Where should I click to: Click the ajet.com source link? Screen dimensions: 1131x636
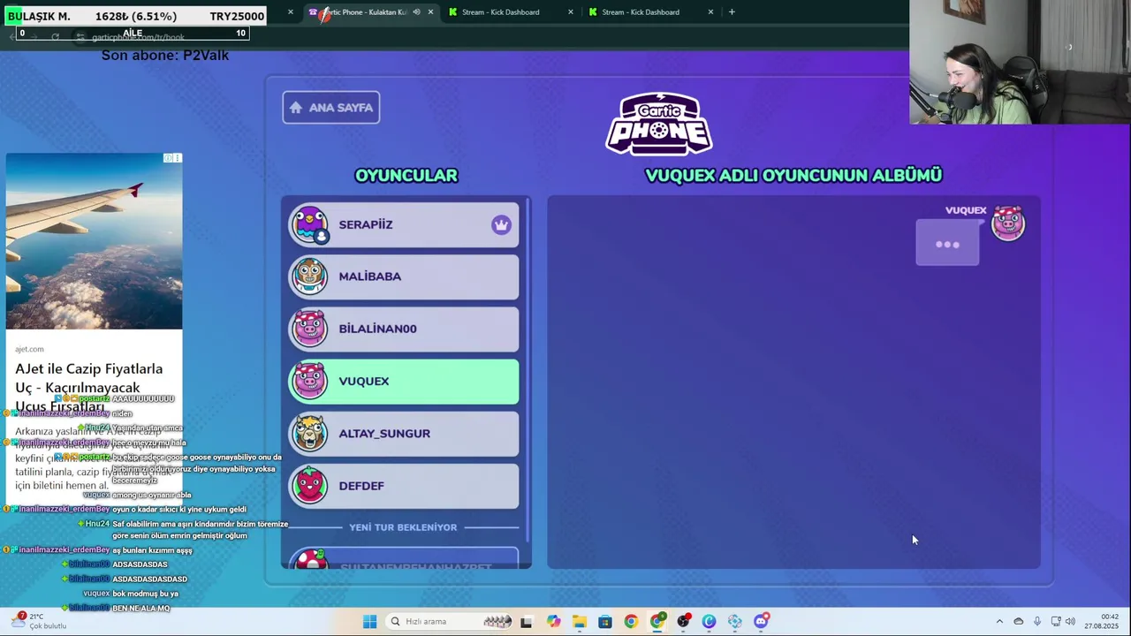pyautogui.click(x=29, y=349)
